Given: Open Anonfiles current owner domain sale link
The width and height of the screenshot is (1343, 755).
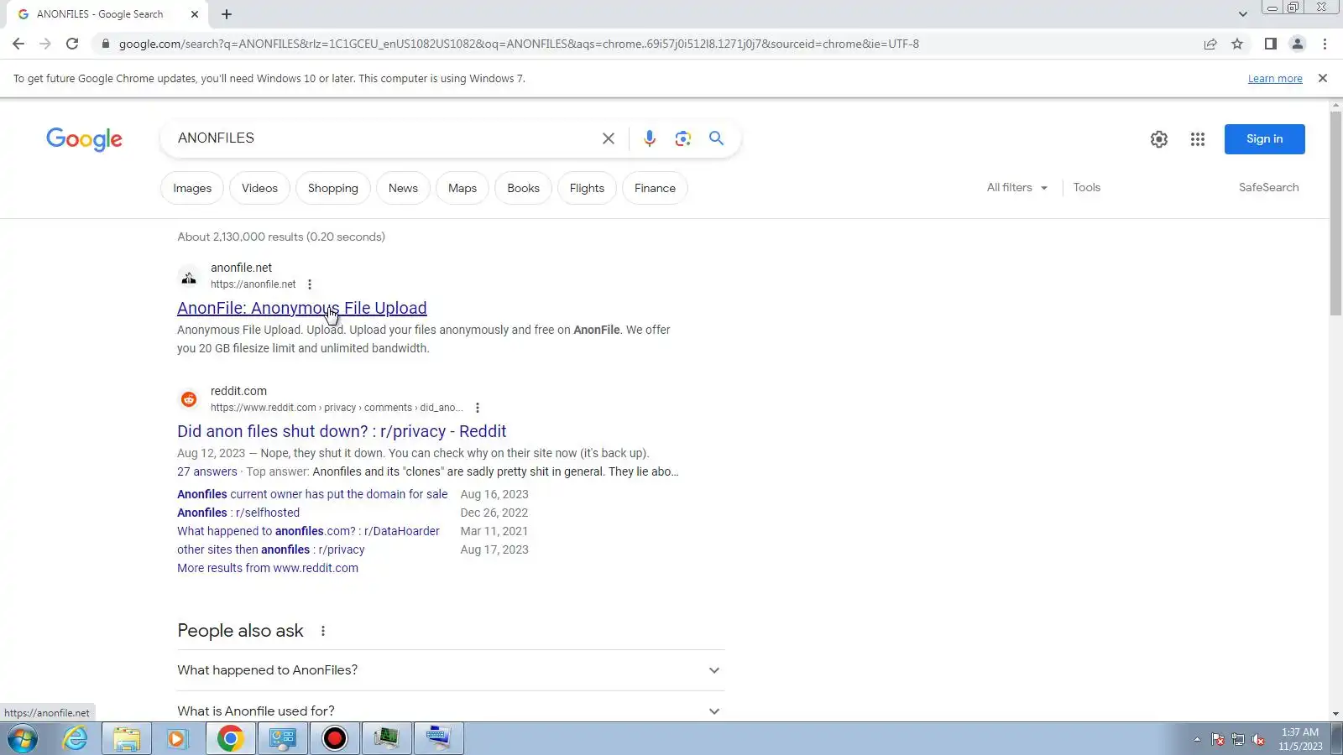Looking at the screenshot, I should coord(312,494).
